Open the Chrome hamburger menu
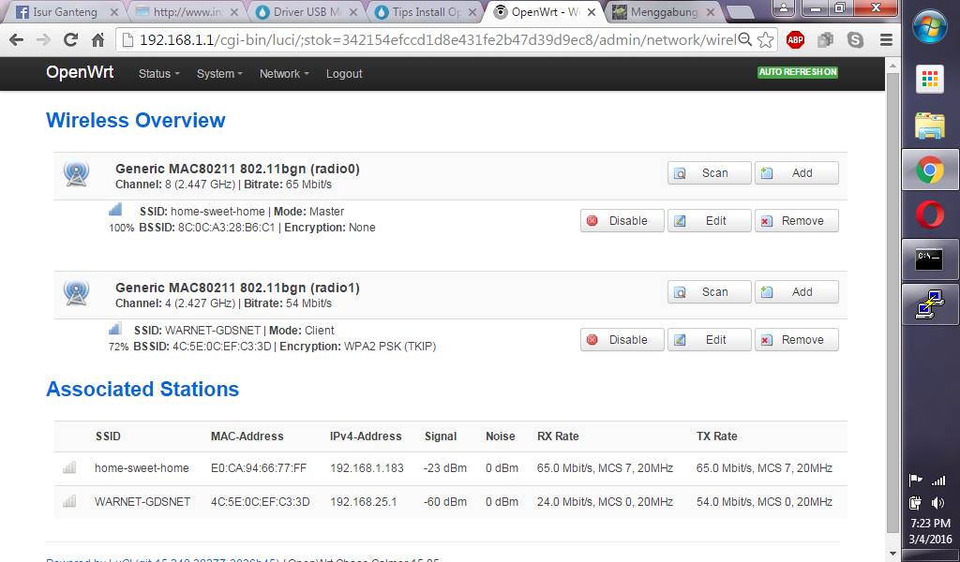The width and height of the screenshot is (960, 562). pos(886,40)
